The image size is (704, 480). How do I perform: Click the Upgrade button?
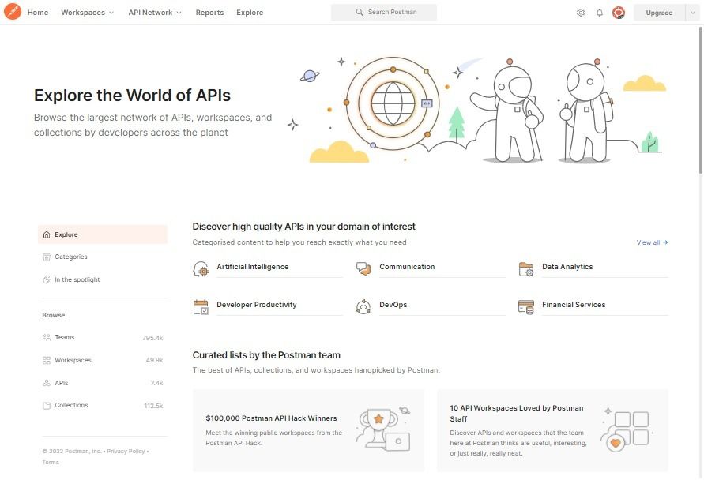click(x=659, y=13)
